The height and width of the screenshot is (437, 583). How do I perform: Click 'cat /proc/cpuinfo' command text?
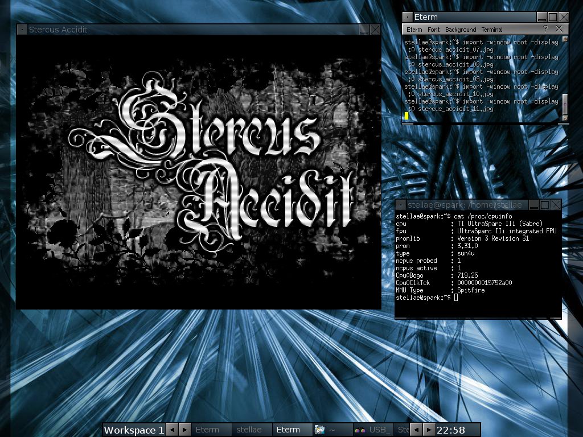pos(483,216)
